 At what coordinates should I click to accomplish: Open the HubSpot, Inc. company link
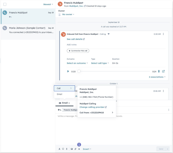pyautogui.click(x=76, y=6)
